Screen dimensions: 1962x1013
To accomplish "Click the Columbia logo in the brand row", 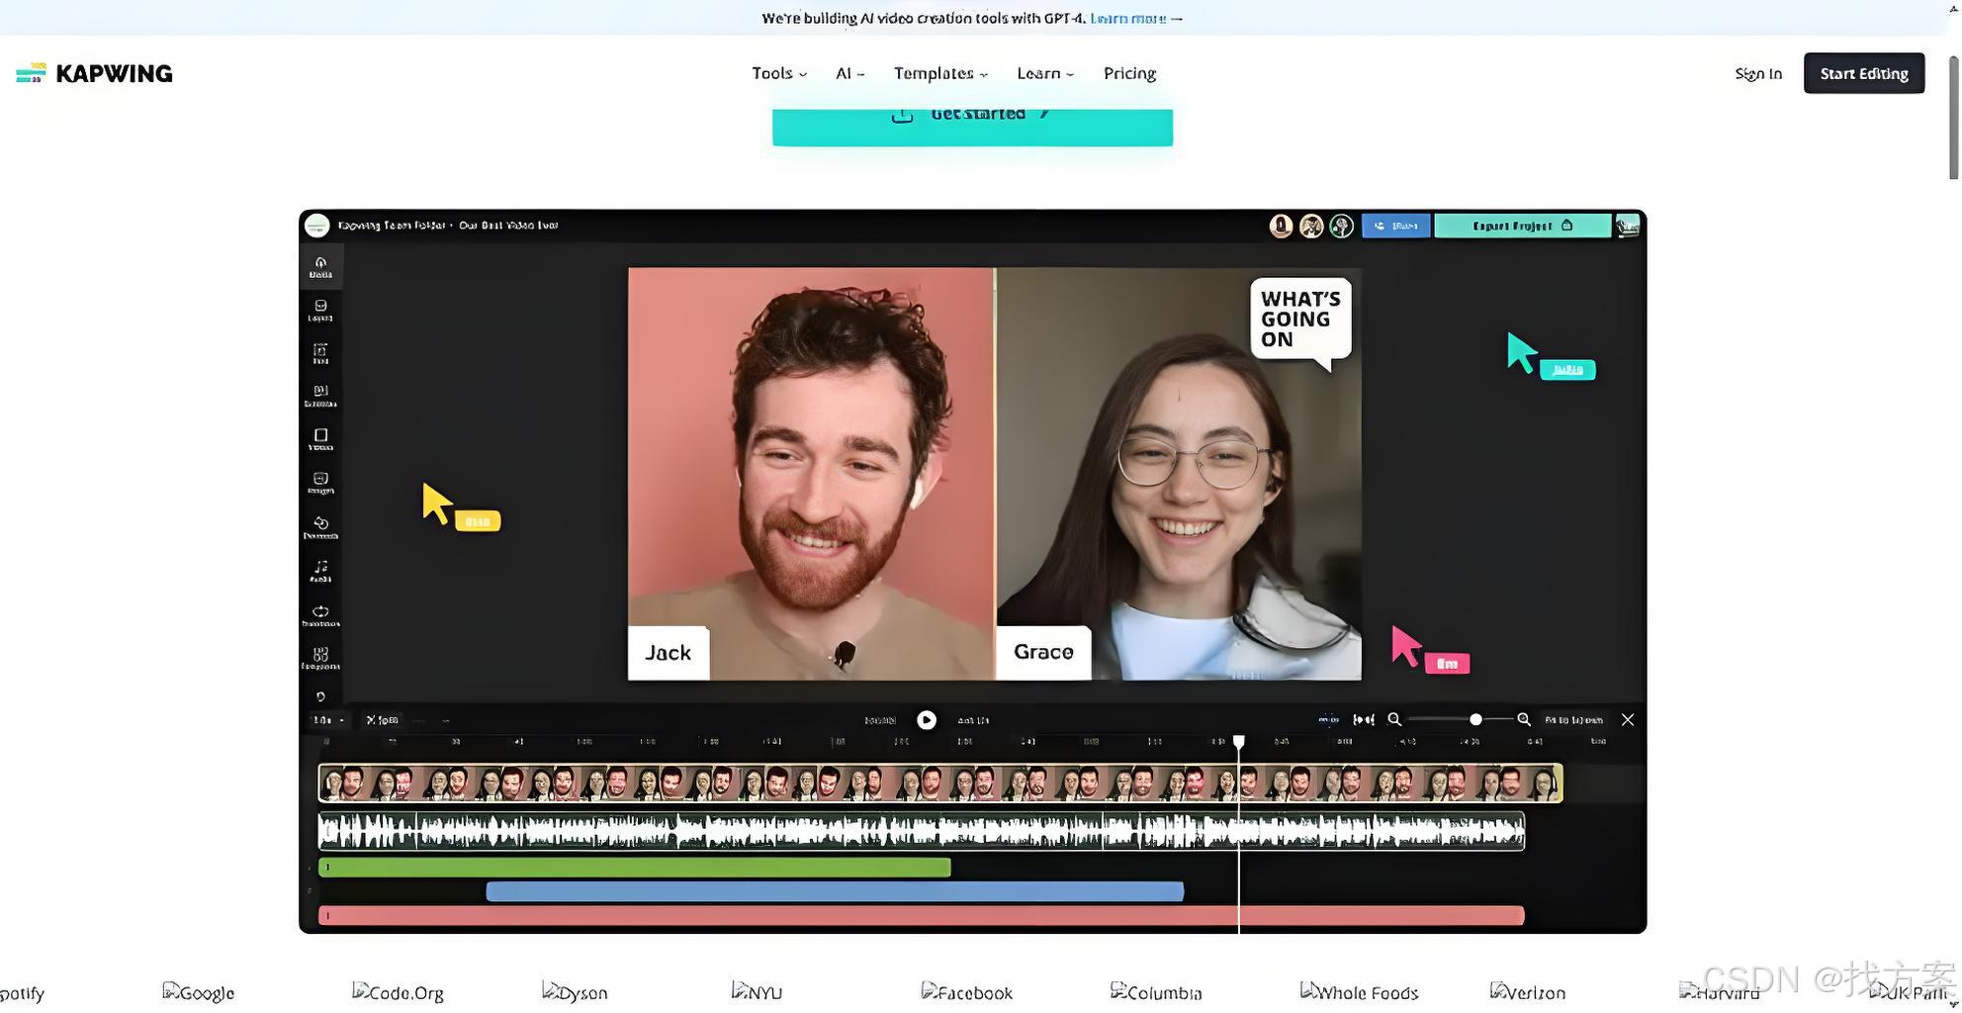I will click(x=1156, y=992).
